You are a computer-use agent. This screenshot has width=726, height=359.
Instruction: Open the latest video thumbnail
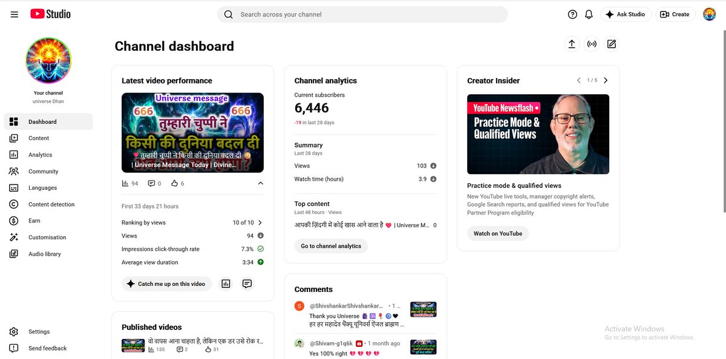point(192,132)
